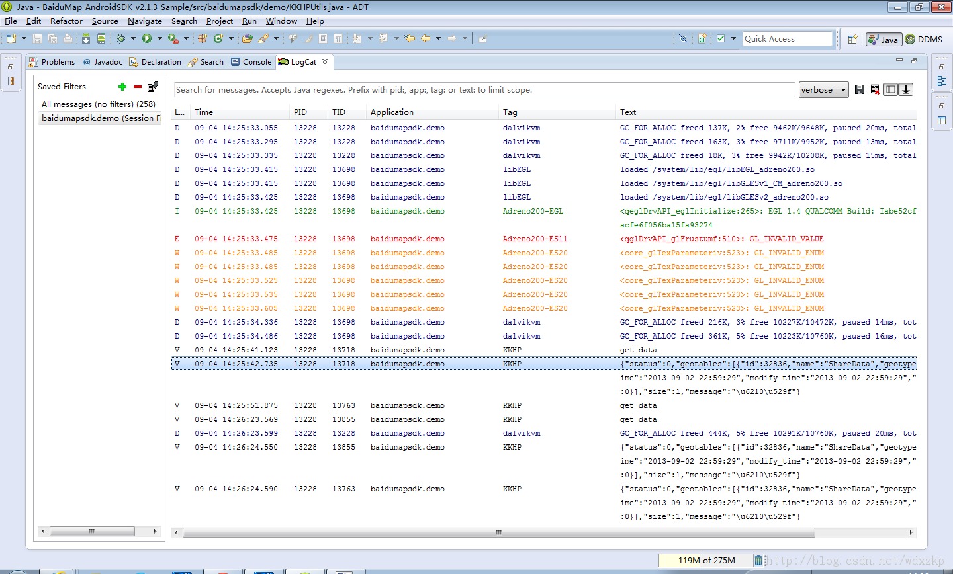Click the Last Edit Location arrow icon
The width and height of the screenshot is (953, 574).
pyautogui.click(x=410, y=39)
